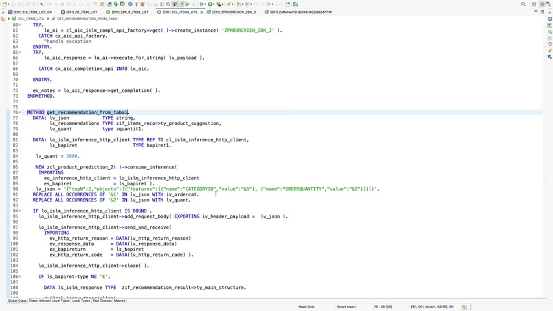Collapse the IF block at line 106
553x311 pixels.
[19, 277]
